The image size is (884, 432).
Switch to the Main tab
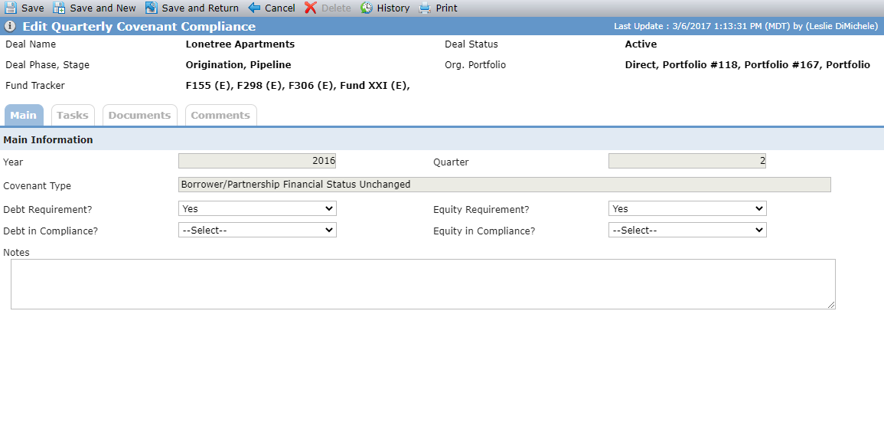point(24,115)
